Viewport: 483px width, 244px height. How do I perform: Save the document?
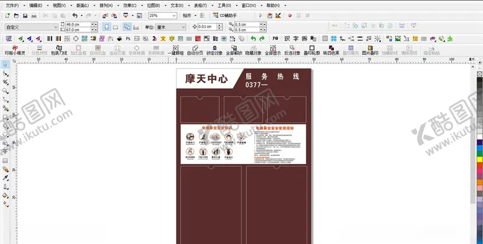coord(25,16)
